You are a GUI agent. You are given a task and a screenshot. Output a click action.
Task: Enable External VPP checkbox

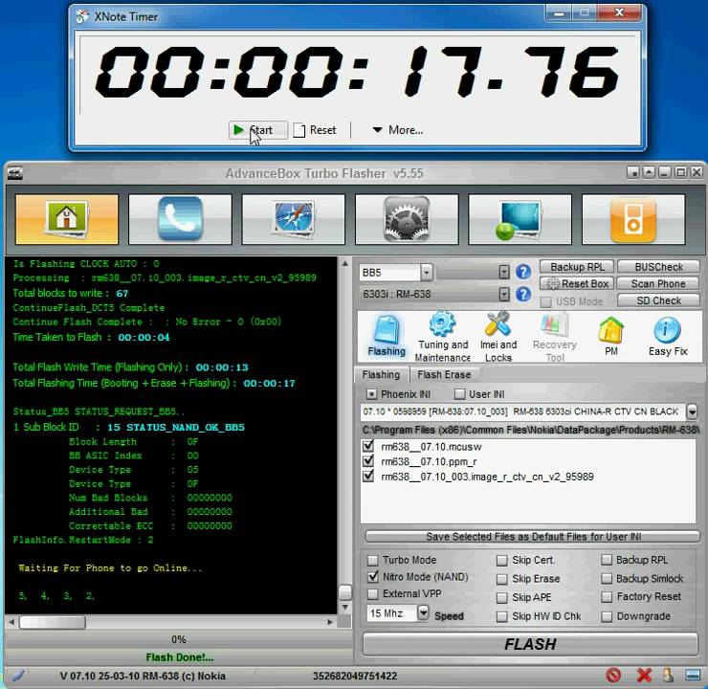coord(372,593)
